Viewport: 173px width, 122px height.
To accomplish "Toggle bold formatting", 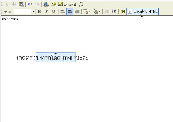I will click(x=39, y=11).
